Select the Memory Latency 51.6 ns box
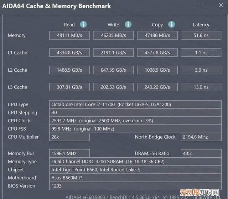 point(201,35)
